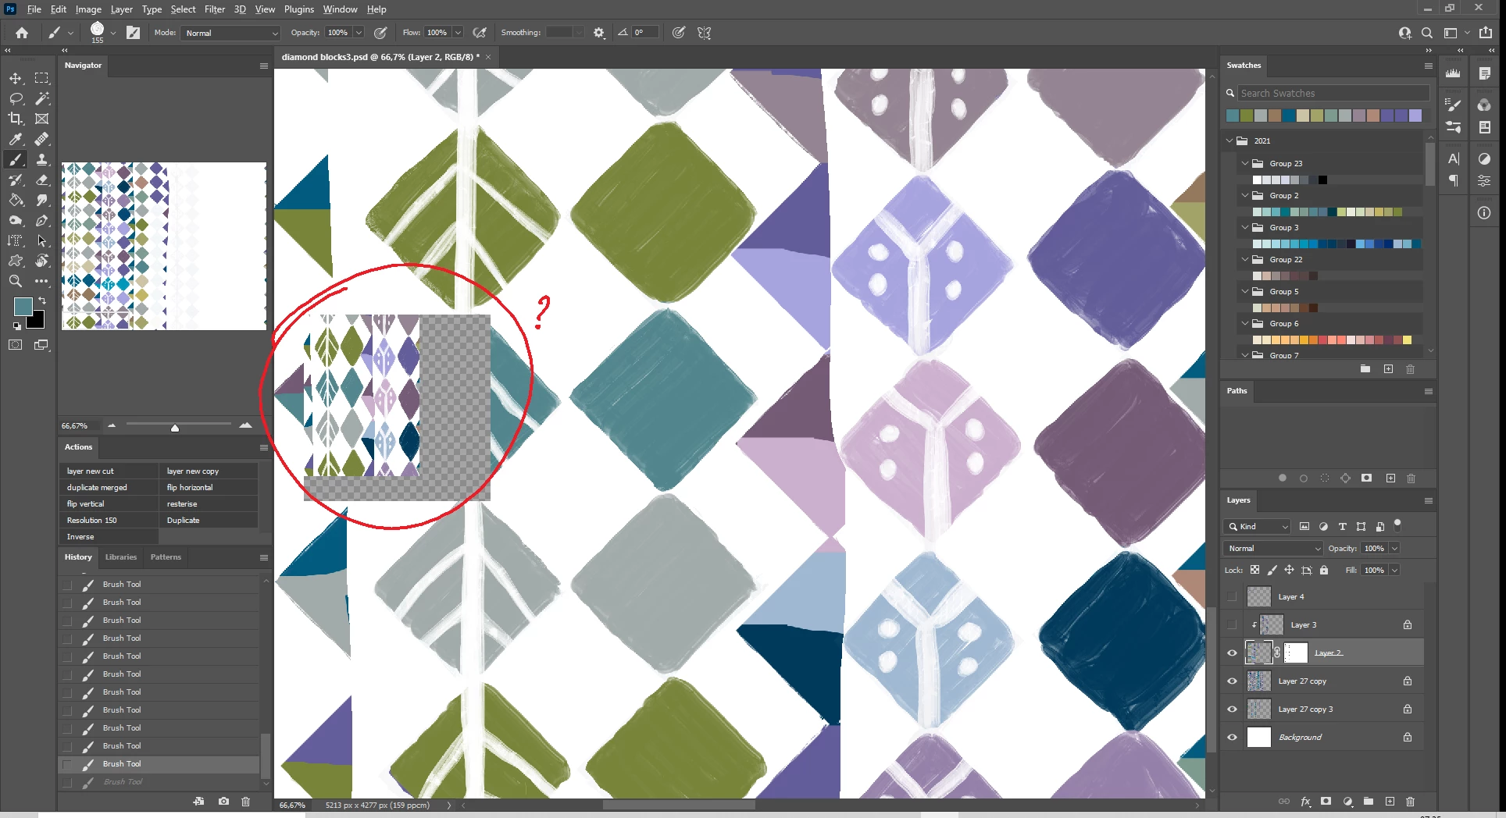The image size is (1506, 818).
Task: Open the Filter menu
Action: (215, 9)
